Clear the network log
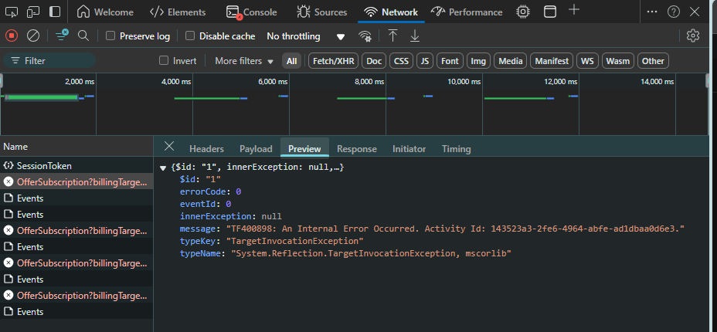Screen dimensions: 717x332 click(x=33, y=36)
